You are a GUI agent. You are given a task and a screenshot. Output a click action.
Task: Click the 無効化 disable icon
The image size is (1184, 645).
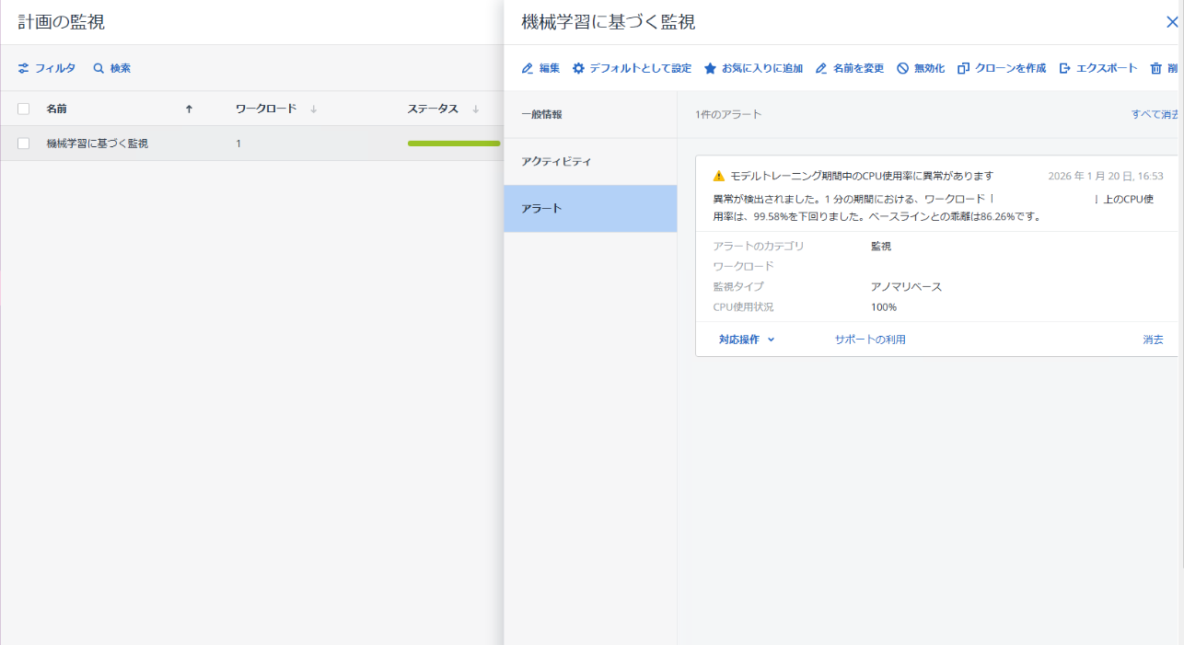pos(902,68)
